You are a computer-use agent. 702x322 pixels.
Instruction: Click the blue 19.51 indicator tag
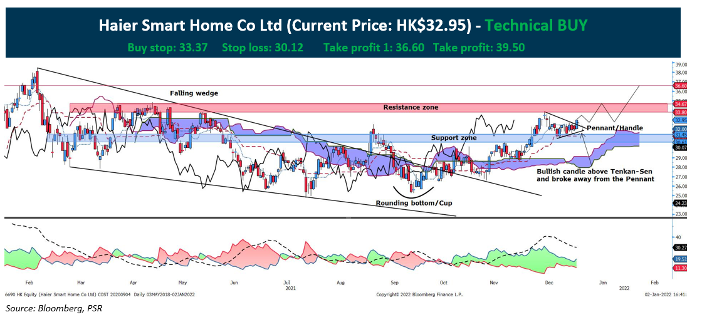point(681,259)
